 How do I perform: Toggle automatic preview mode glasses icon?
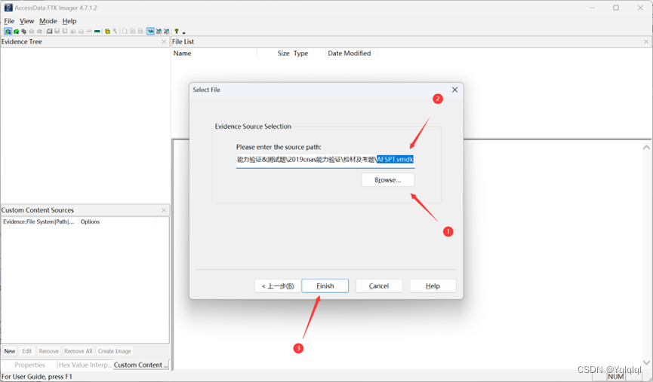pos(150,31)
